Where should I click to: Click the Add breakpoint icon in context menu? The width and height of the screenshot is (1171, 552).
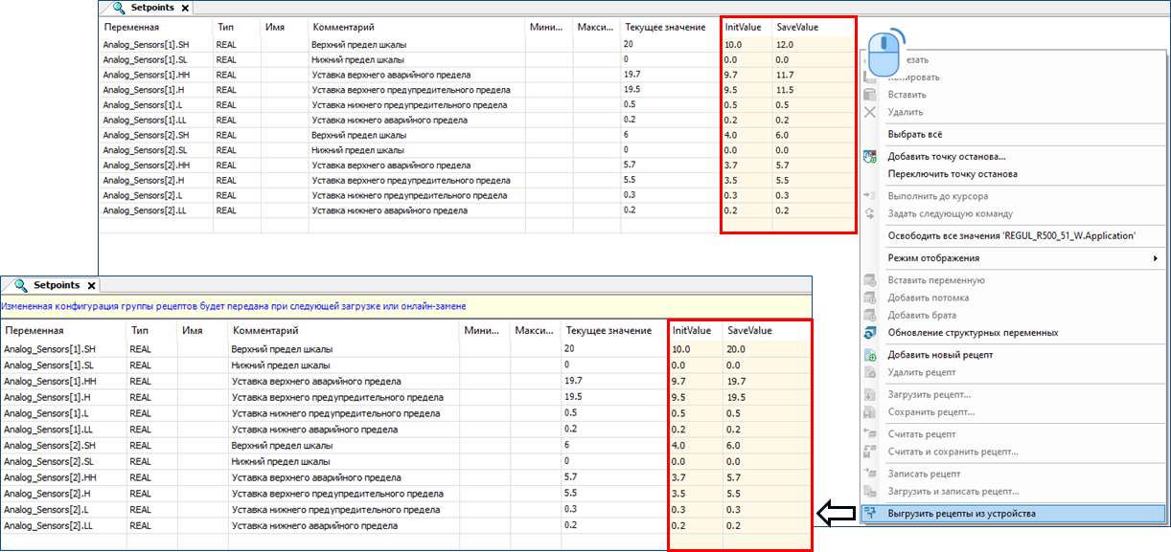tap(870, 156)
